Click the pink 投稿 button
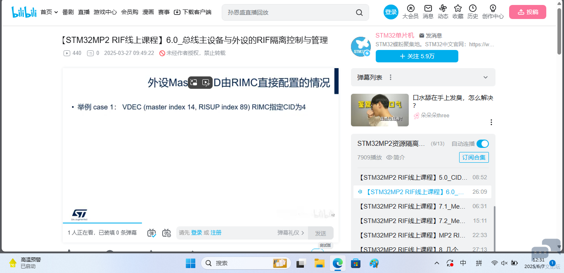 pyautogui.click(x=528, y=12)
